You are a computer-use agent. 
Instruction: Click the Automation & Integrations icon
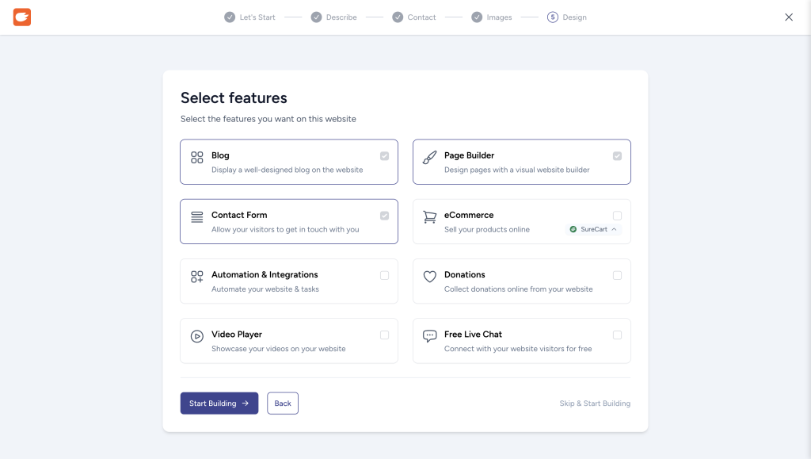[197, 276]
